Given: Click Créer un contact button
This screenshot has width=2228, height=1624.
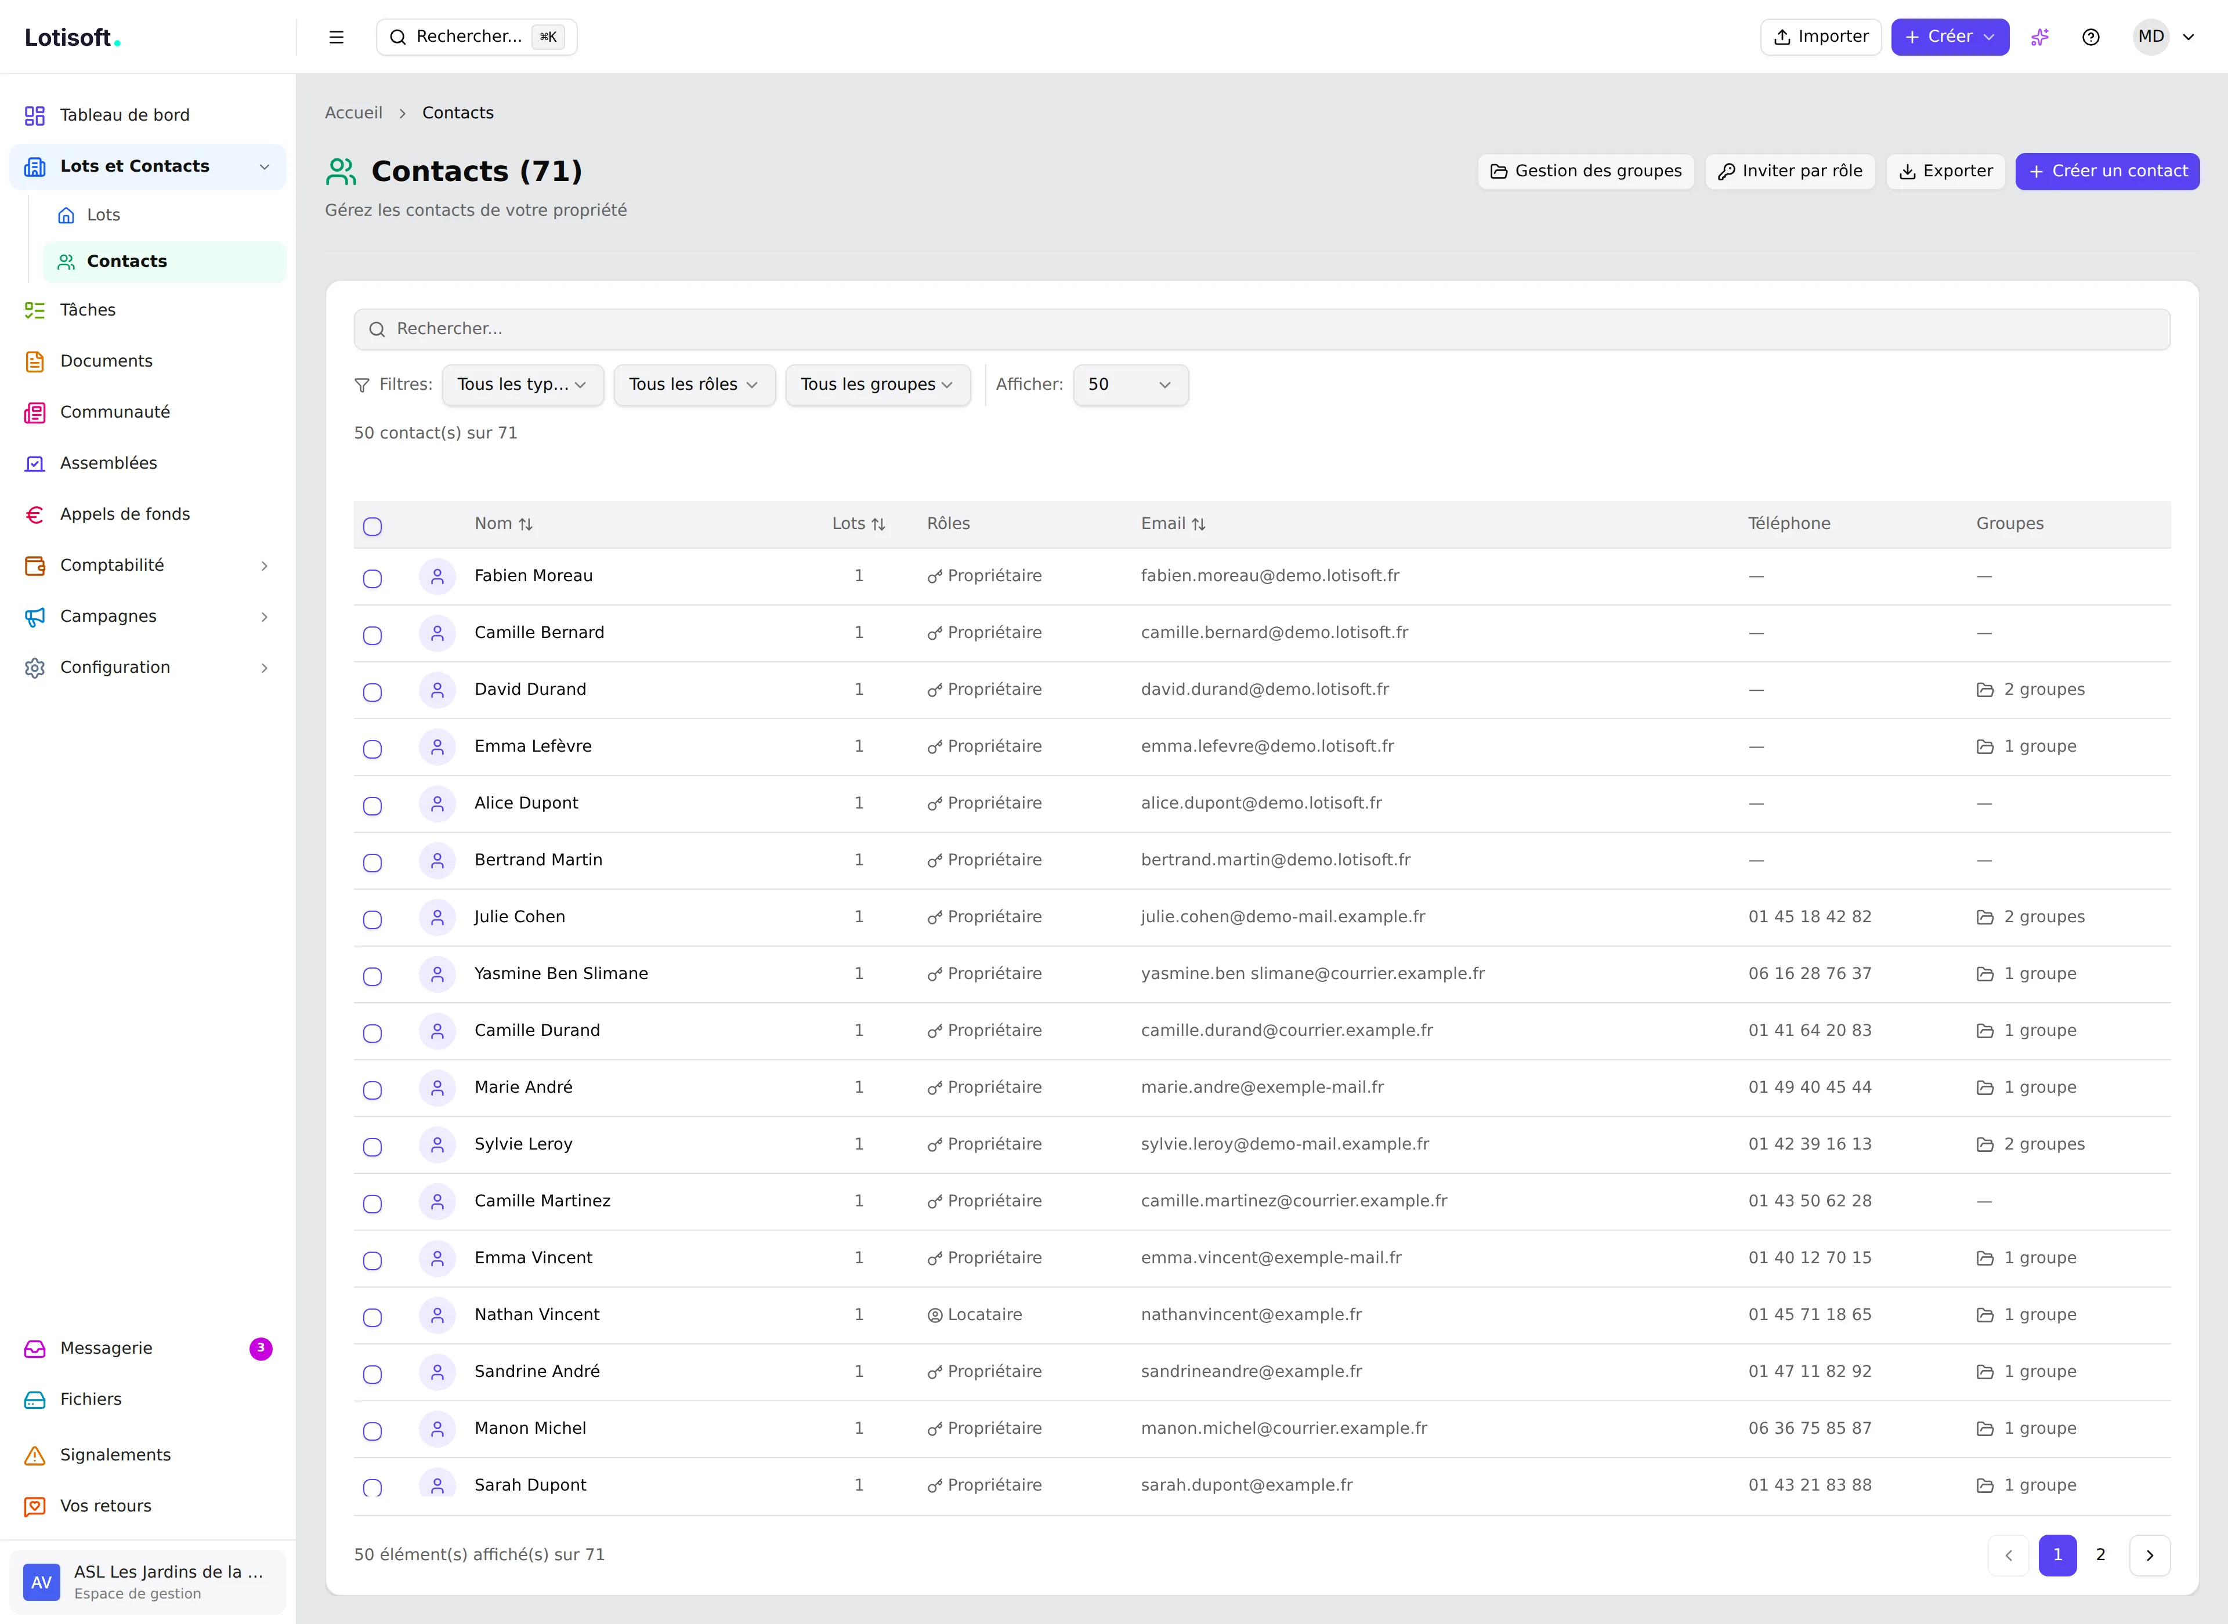Looking at the screenshot, I should [x=2107, y=171].
